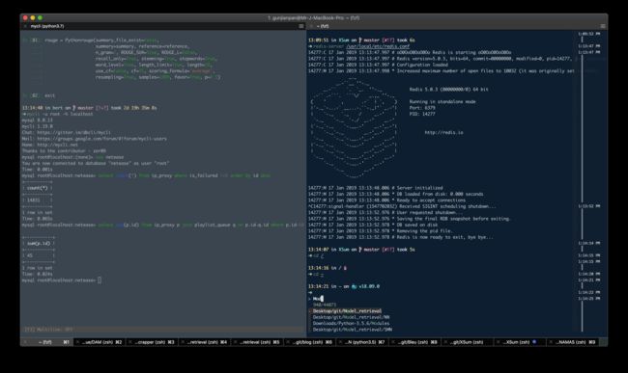Switch to the '...NAMAS (zsh)' ⌘9 tab
The image size is (628, 373).
pyautogui.click(x=574, y=342)
